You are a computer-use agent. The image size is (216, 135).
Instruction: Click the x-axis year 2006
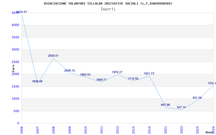(22, 130)
